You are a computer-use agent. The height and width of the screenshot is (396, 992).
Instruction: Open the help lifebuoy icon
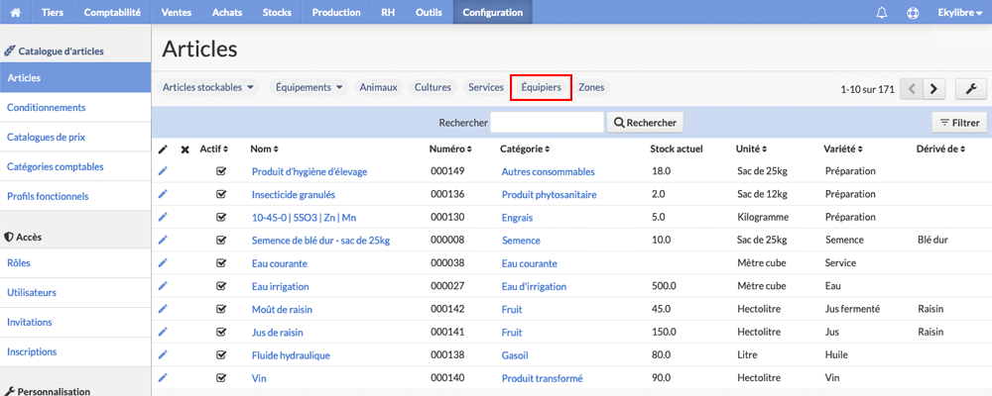click(913, 13)
